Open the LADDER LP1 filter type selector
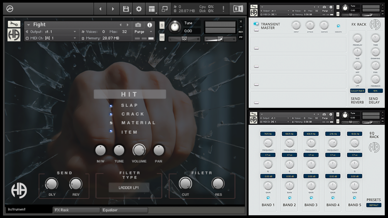The width and height of the screenshot is (388, 218). (x=129, y=188)
